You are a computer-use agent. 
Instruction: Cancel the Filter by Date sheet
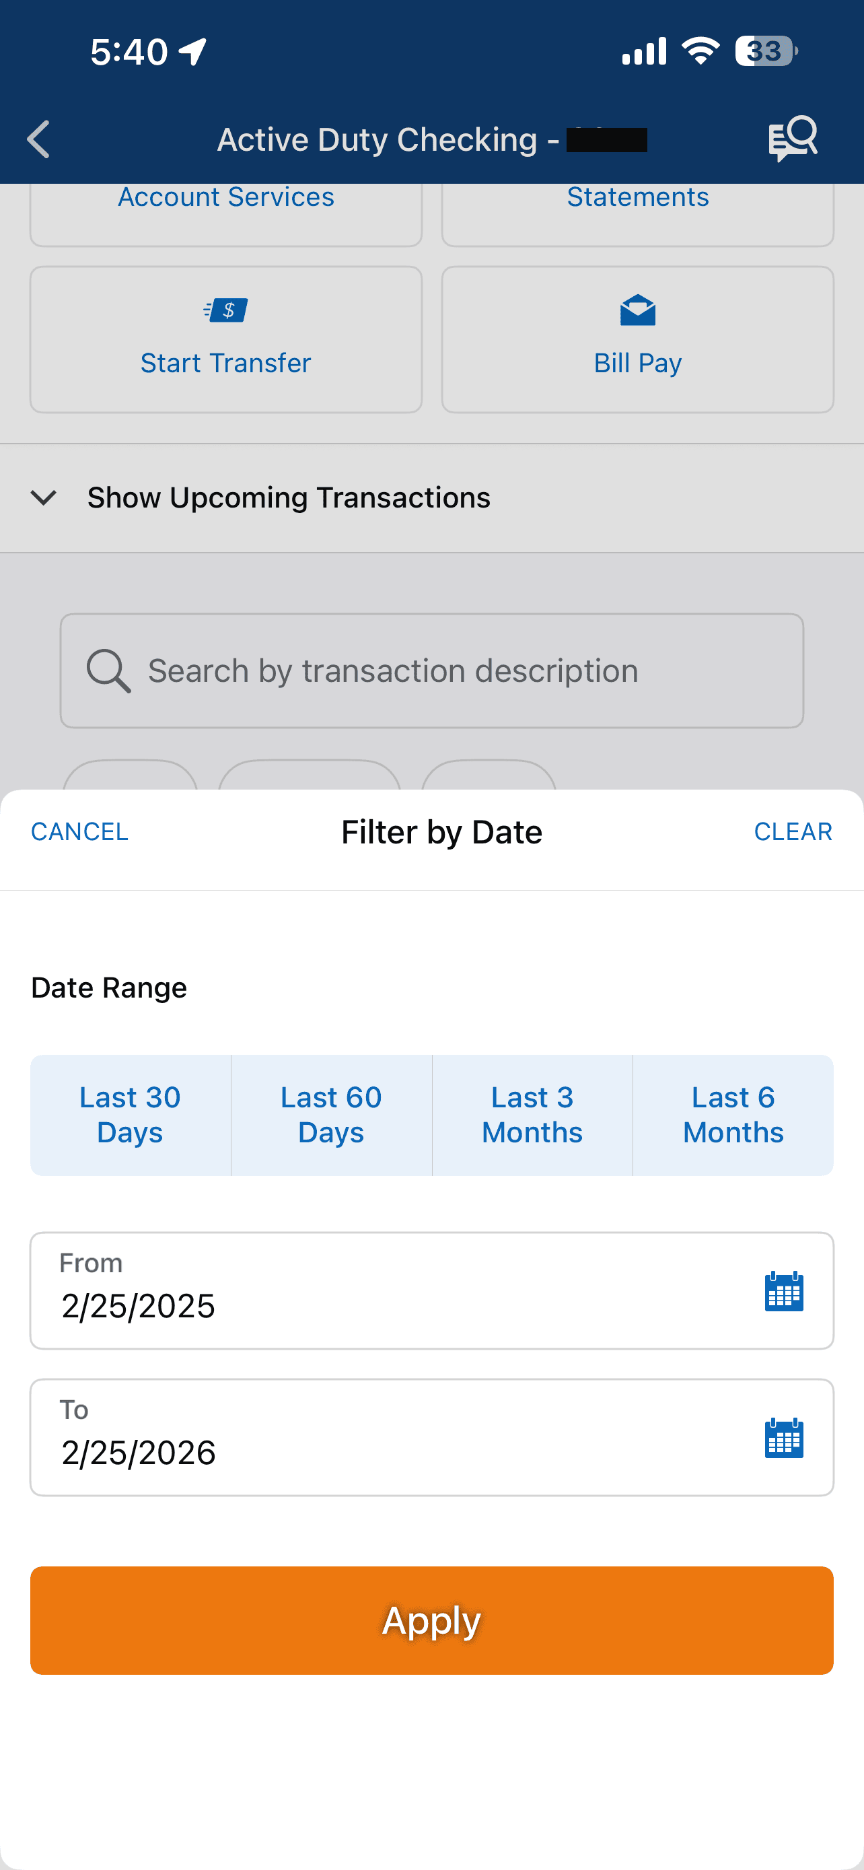[80, 832]
